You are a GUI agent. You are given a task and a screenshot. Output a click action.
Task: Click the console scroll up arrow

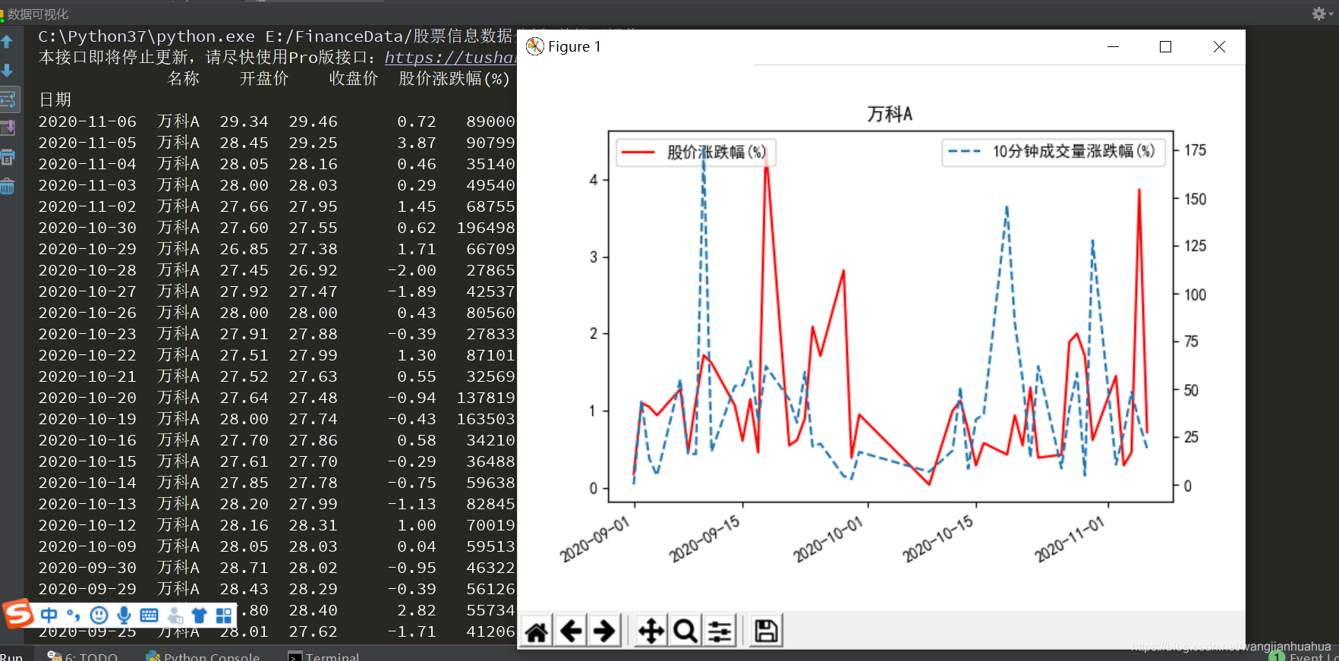click(x=8, y=42)
